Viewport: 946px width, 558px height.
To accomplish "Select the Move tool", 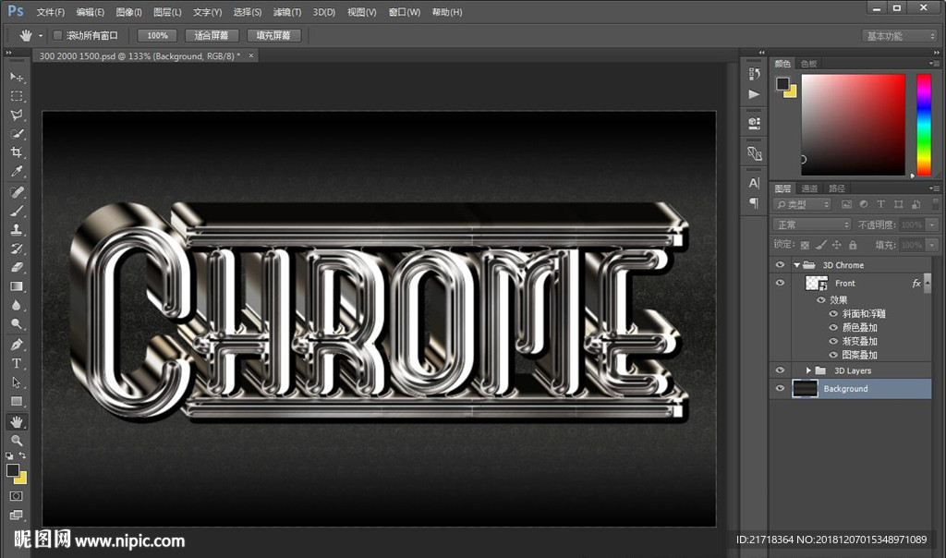I will point(17,78).
